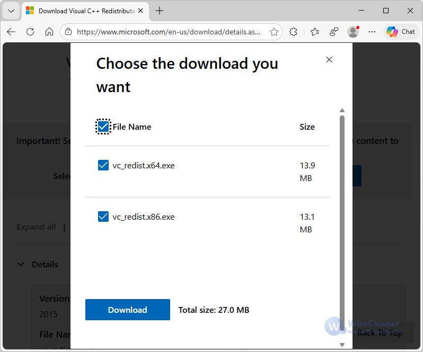Viewport: 423px width, 352px height.
Task: View site information lock icon
Action: click(x=68, y=32)
